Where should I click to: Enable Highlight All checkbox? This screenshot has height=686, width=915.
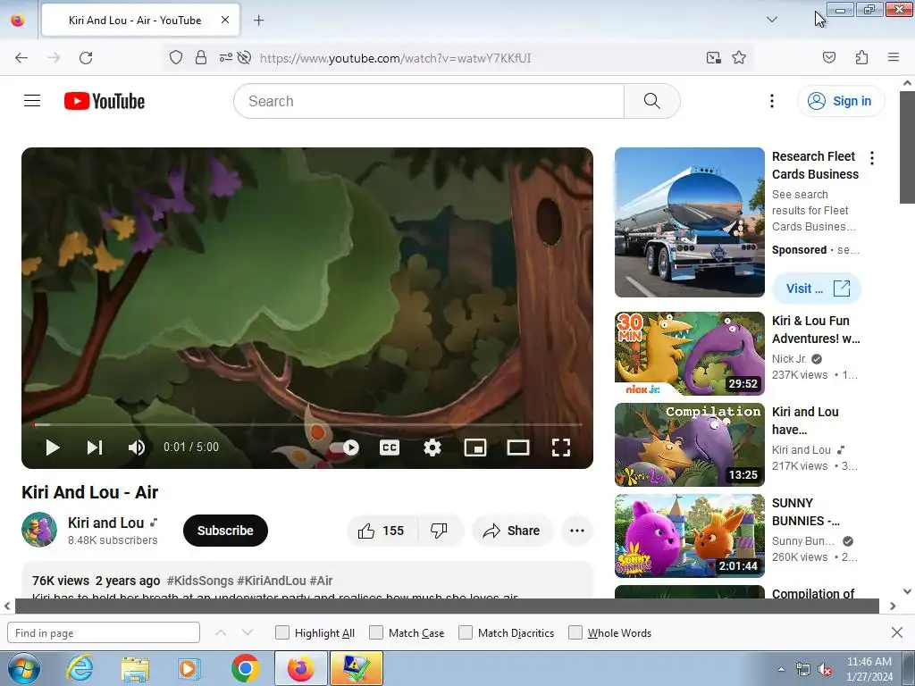pos(281,633)
